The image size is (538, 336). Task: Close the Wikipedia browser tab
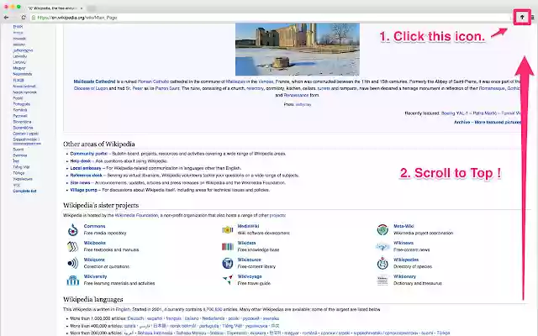click(82, 8)
